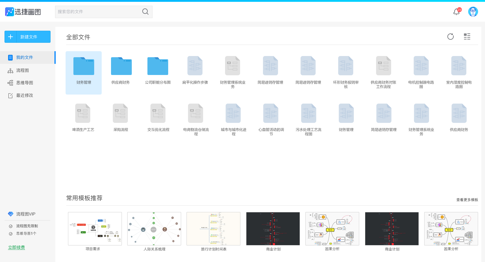Open the 电机控制器电路图 file

point(421,72)
